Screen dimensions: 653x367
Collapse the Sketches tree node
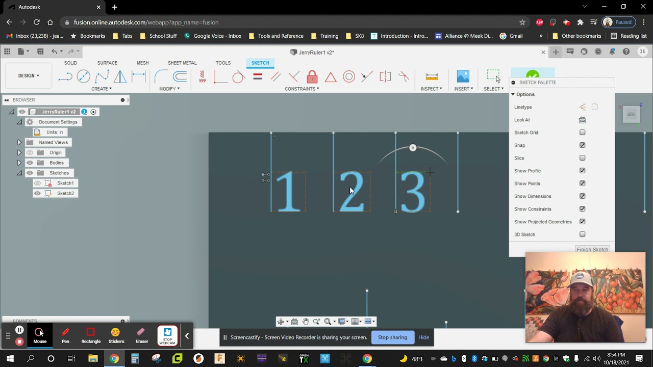point(19,173)
